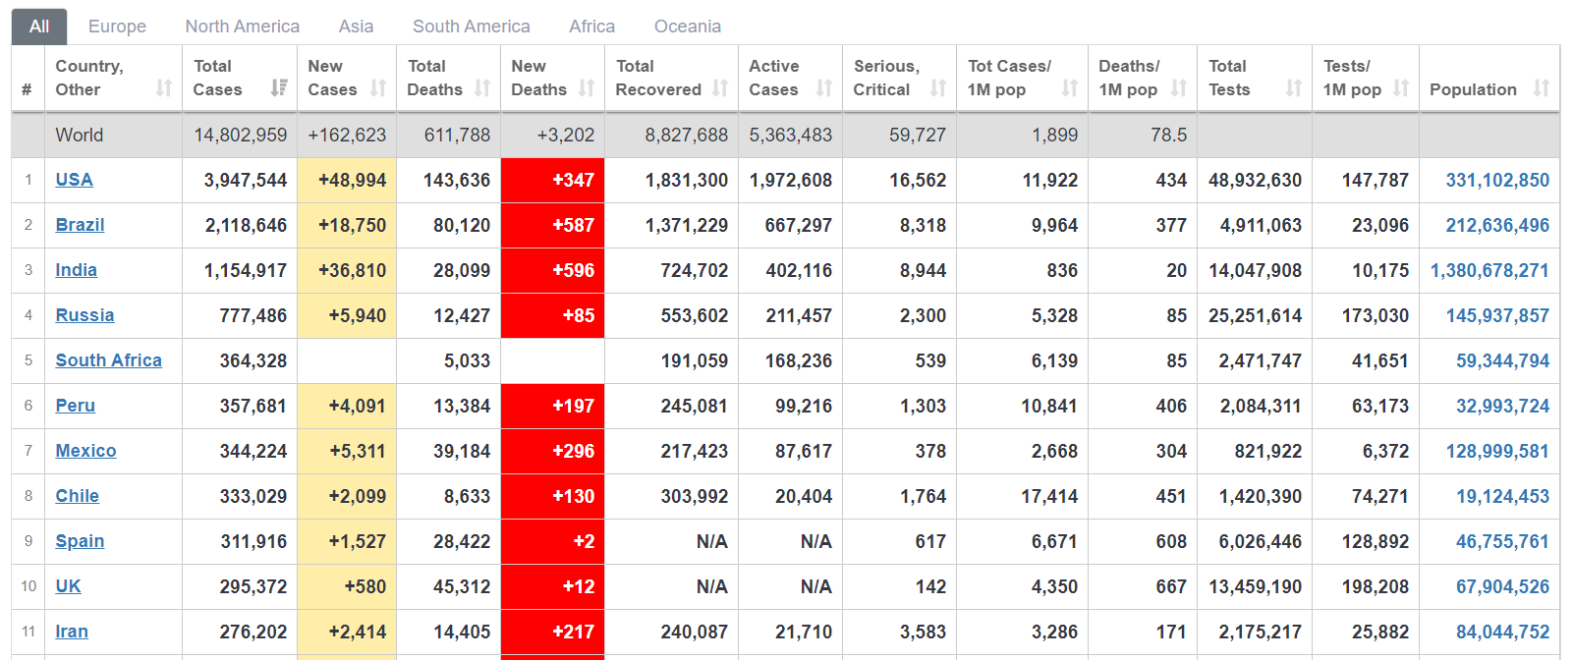The height and width of the screenshot is (660, 1573).
Task: Sort by New Deaths column icon
Action: [587, 88]
